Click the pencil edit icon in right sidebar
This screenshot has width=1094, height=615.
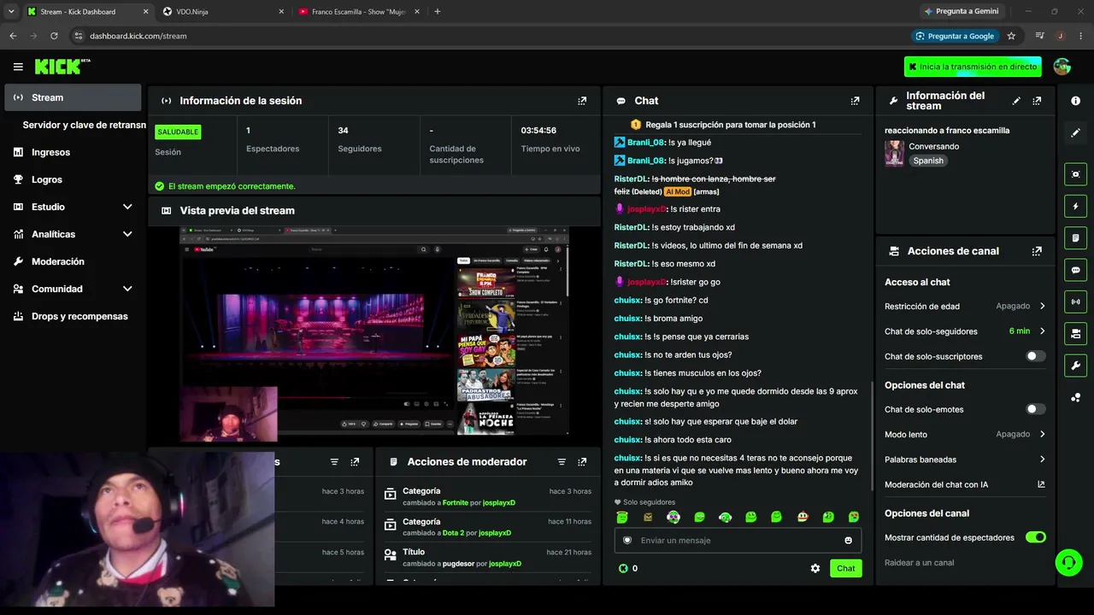(1075, 132)
